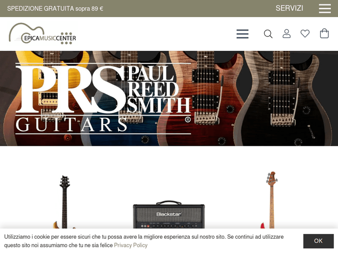Click the Epica Music Center logo
Screen dimensions: 338x254
pos(42,34)
